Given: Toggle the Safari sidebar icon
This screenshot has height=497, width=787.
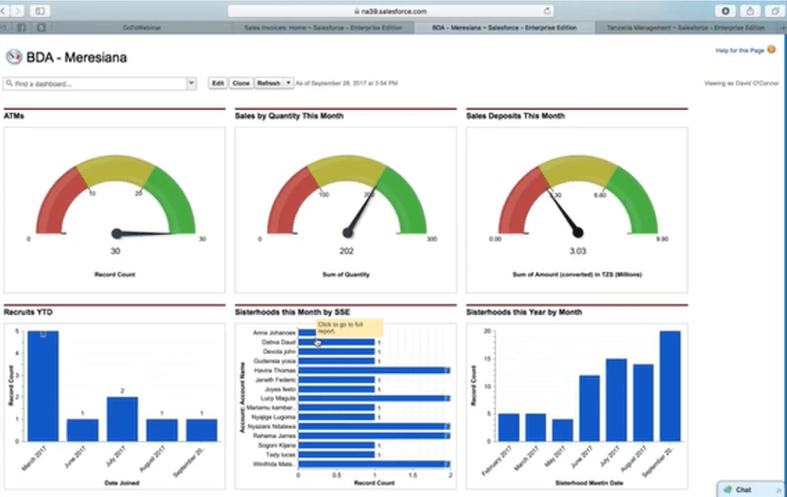Looking at the screenshot, I should pyautogui.click(x=40, y=10).
